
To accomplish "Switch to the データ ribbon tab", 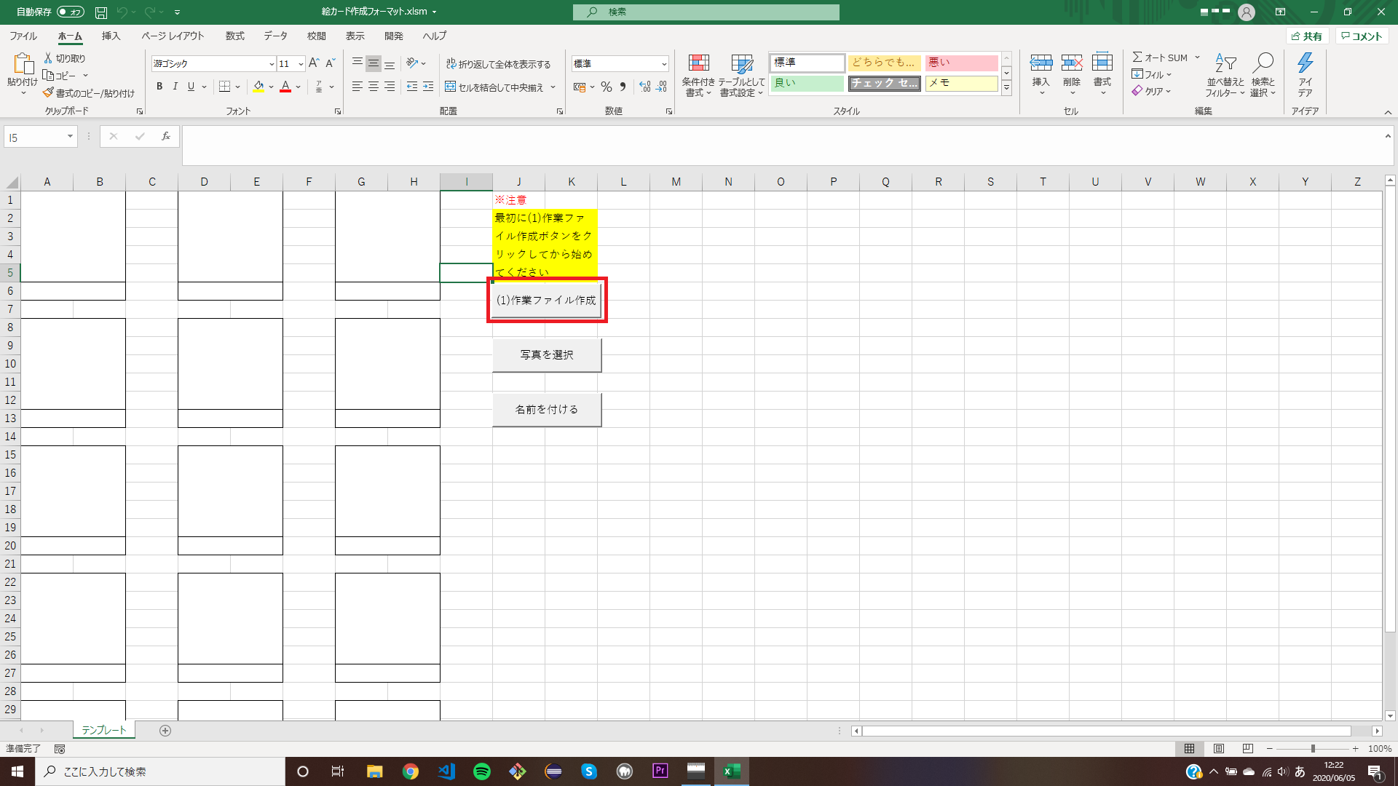I will 275,36.
